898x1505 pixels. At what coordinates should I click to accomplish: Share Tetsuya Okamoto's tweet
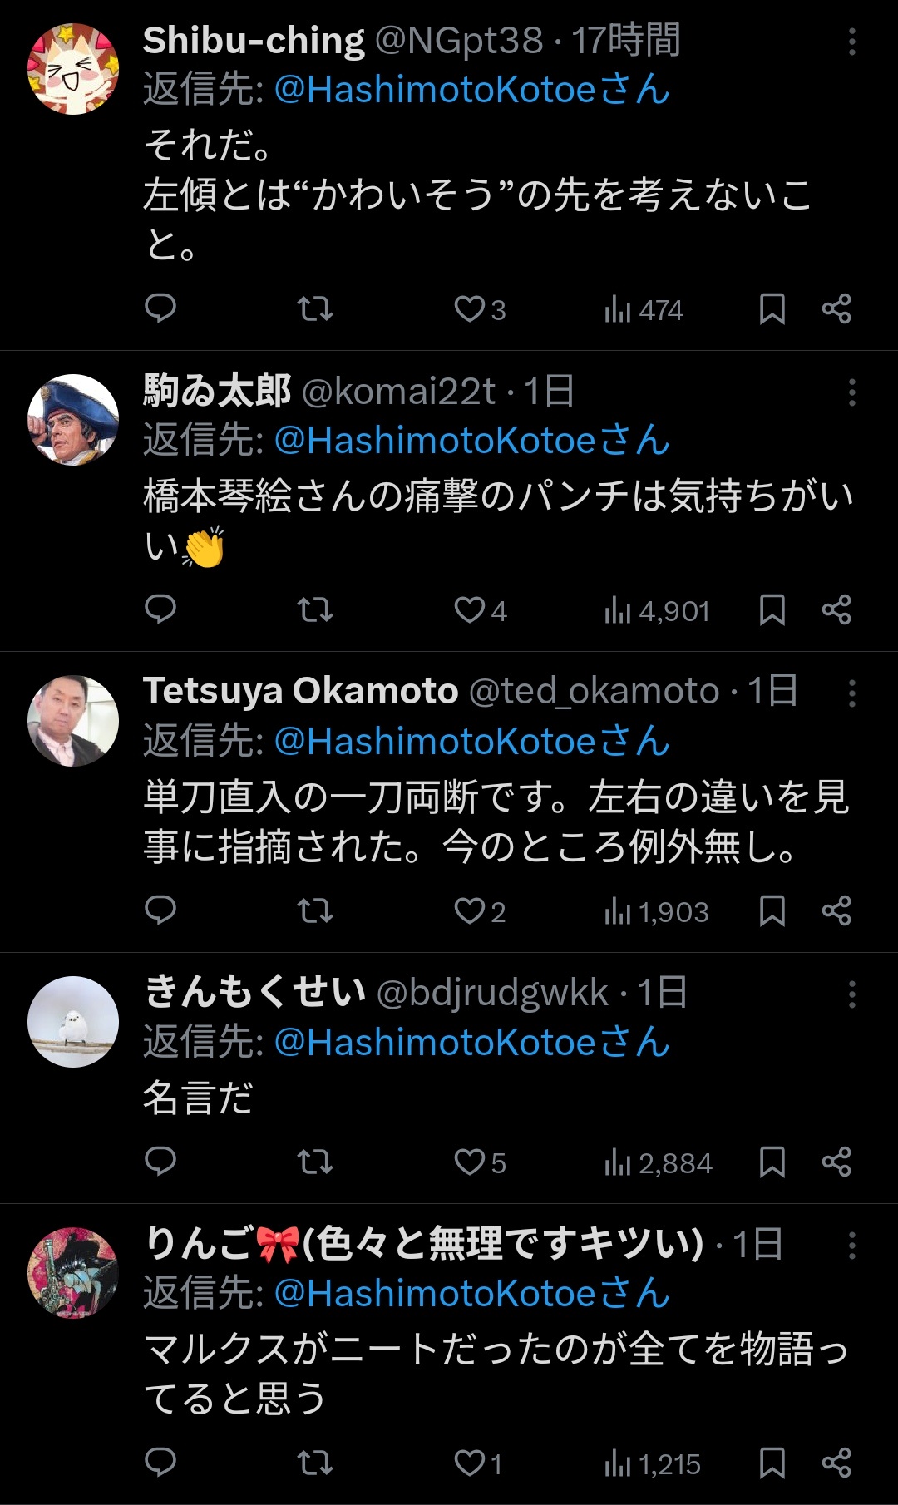836,911
